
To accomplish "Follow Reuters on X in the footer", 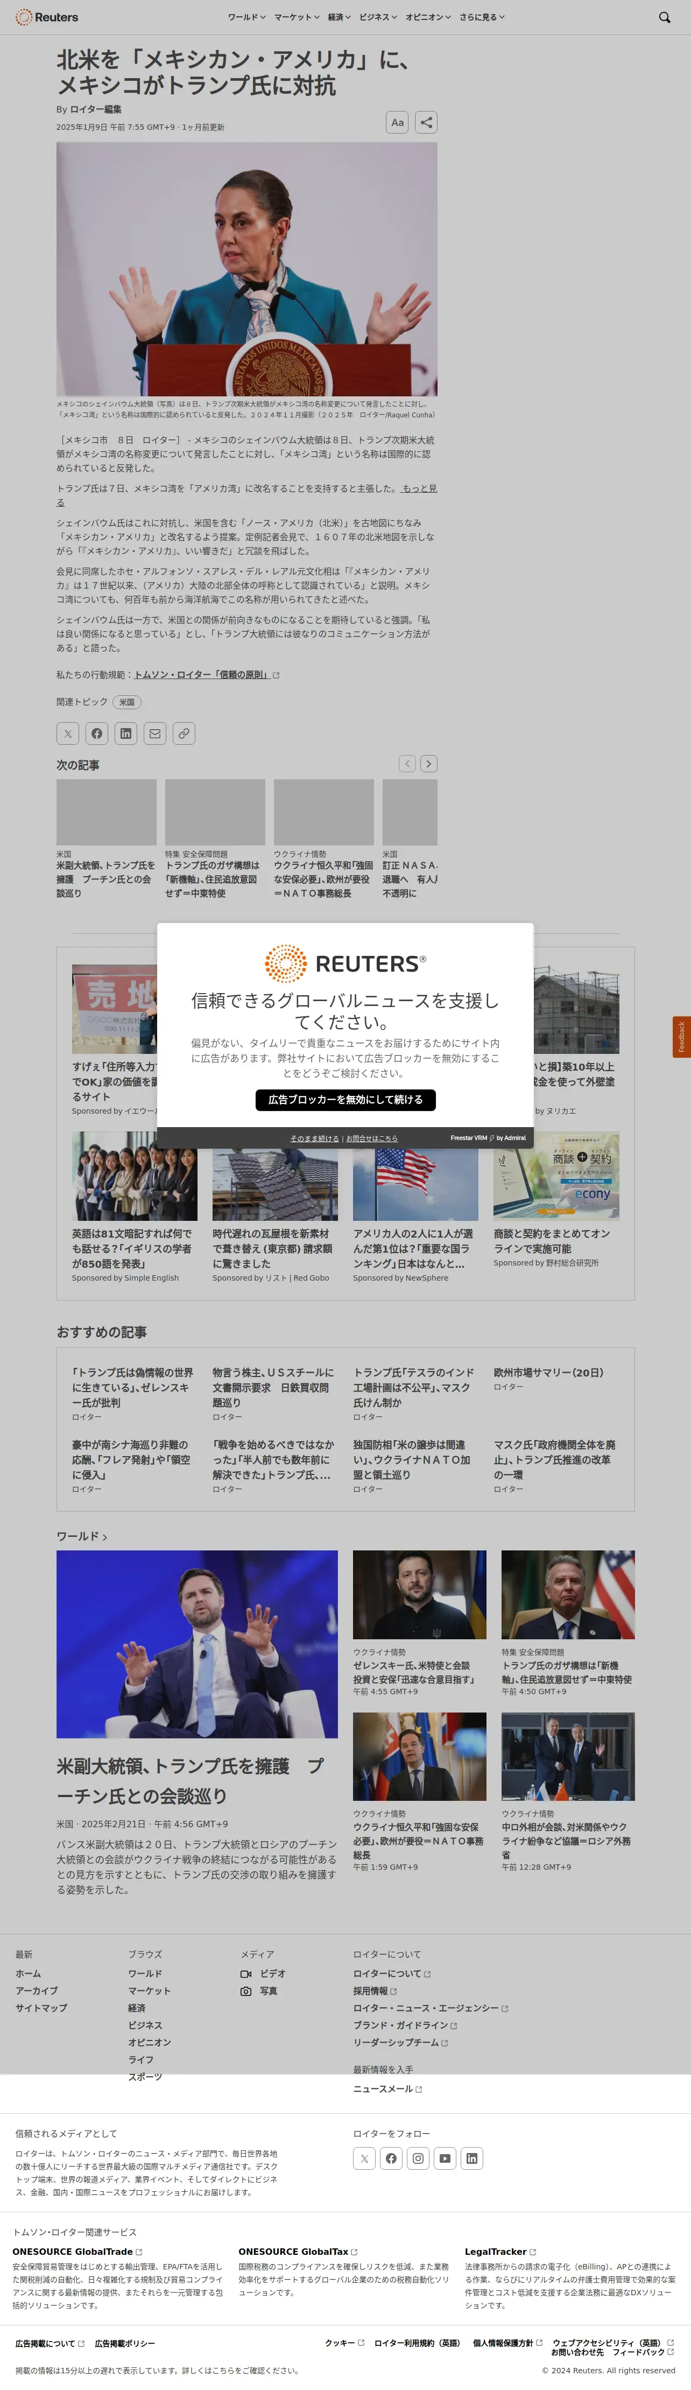I will click(364, 2158).
